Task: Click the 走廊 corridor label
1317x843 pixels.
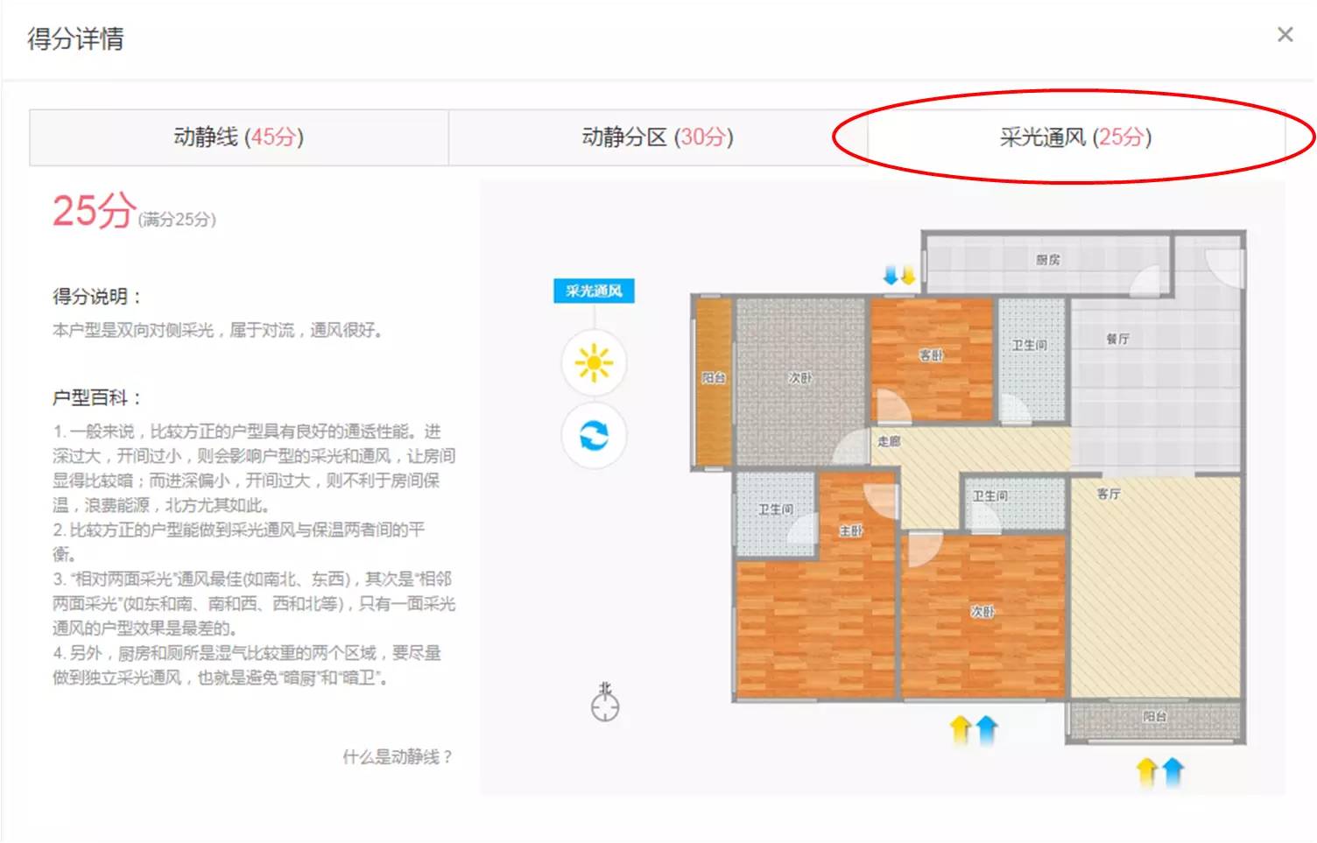Action: point(889,441)
